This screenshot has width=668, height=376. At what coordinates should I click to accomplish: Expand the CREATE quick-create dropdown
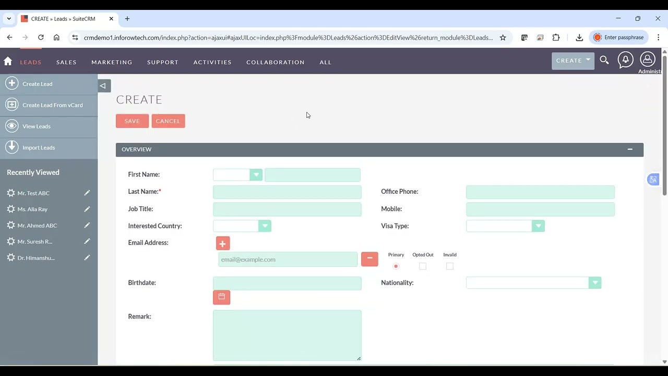pyautogui.click(x=573, y=61)
